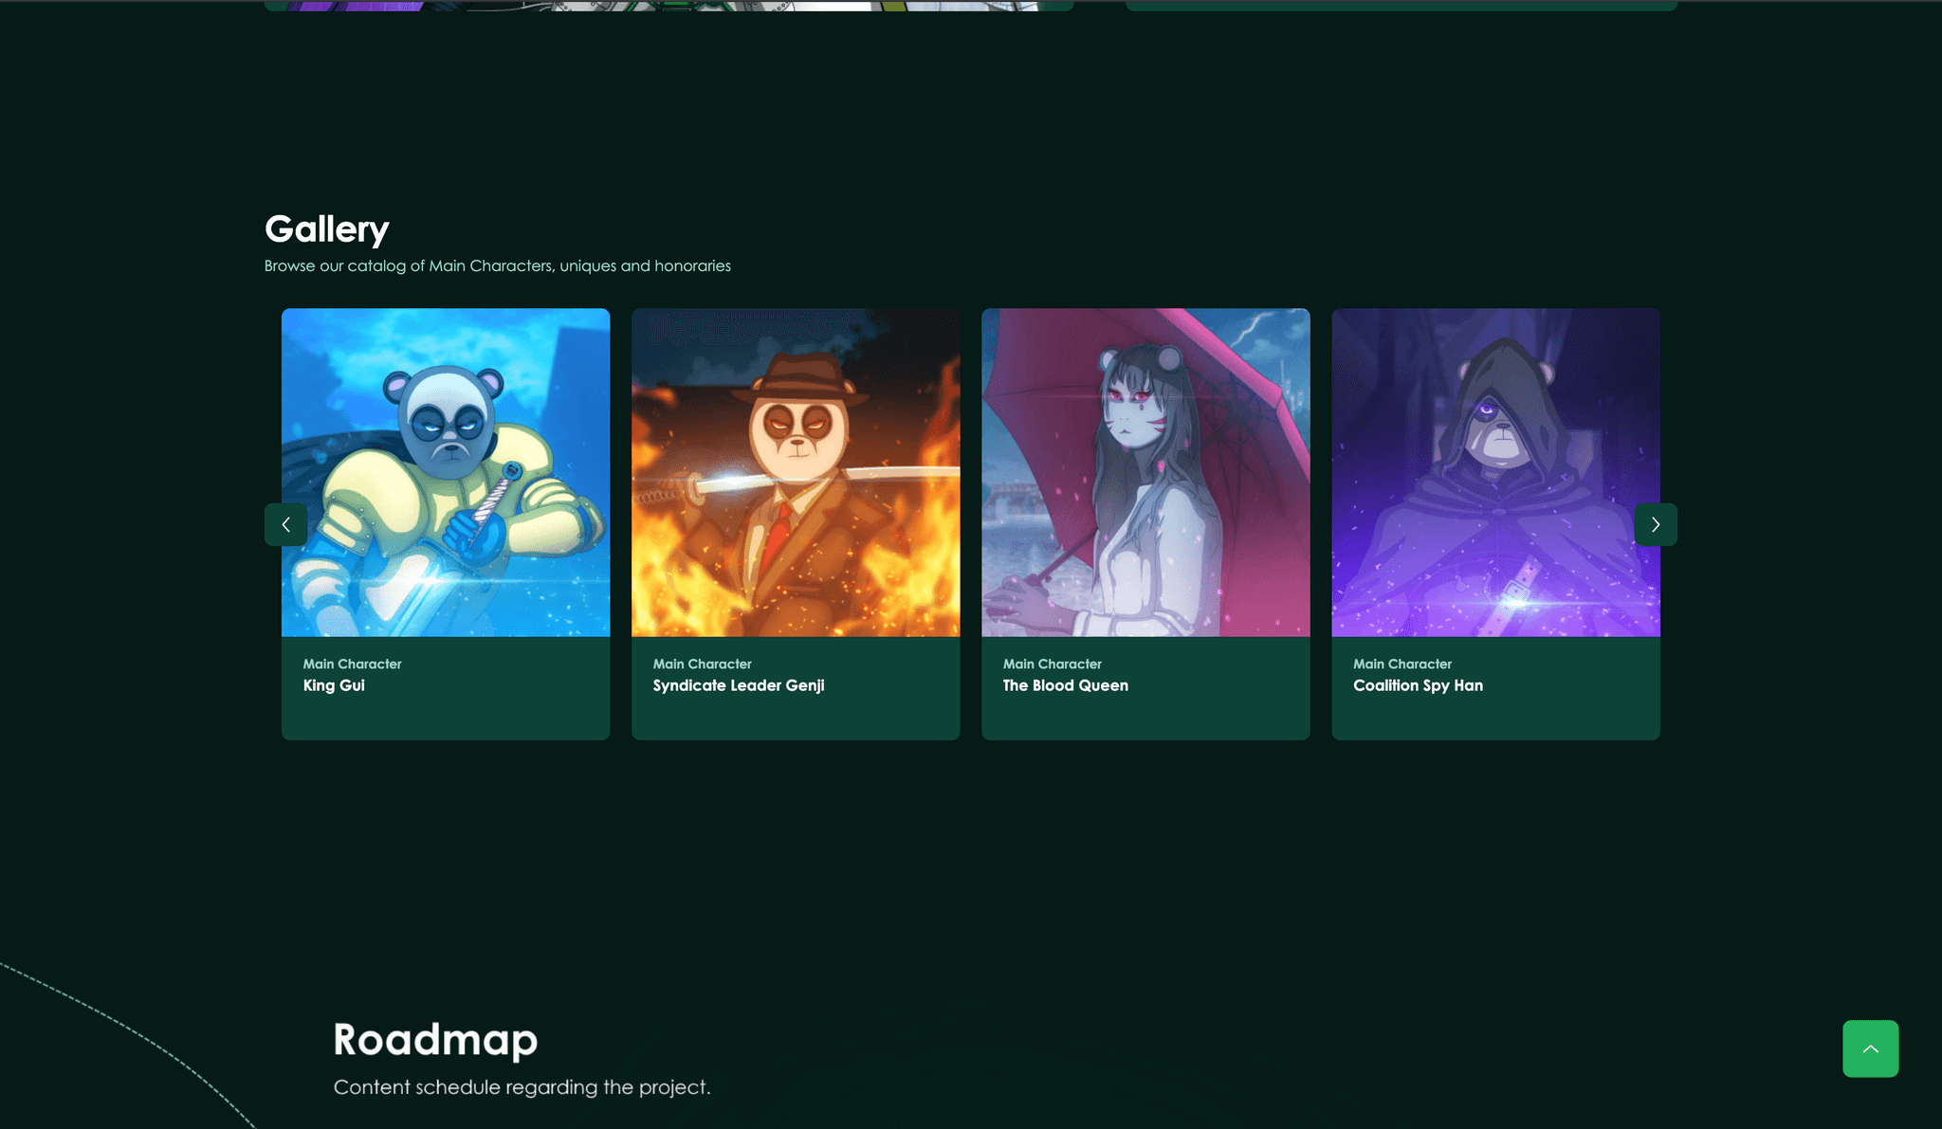This screenshot has width=1942, height=1129.
Task: Click the gallery previous arrow button
Action: click(x=285, y=524)
